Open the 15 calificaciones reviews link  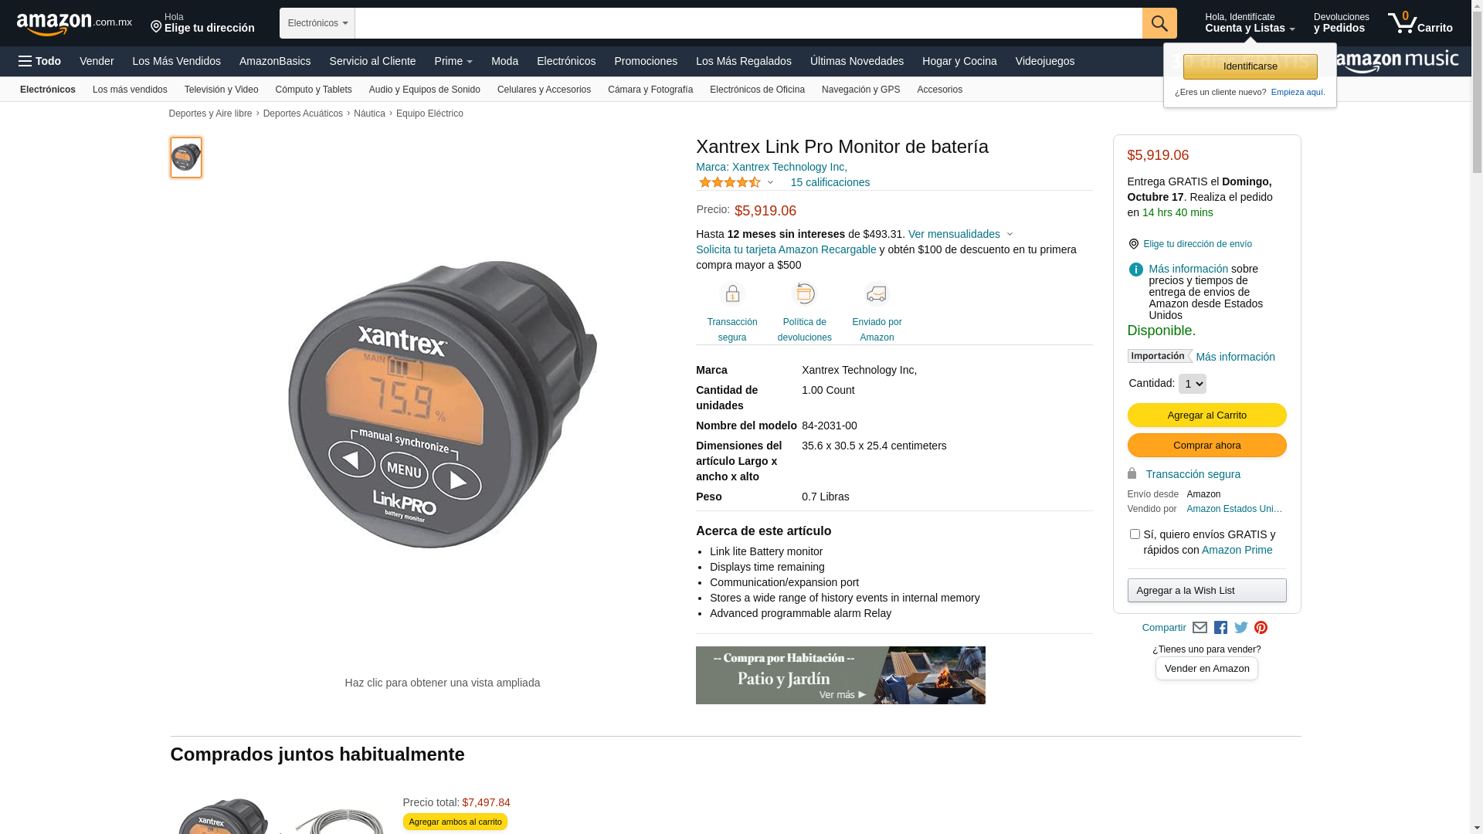coord(830,182)
